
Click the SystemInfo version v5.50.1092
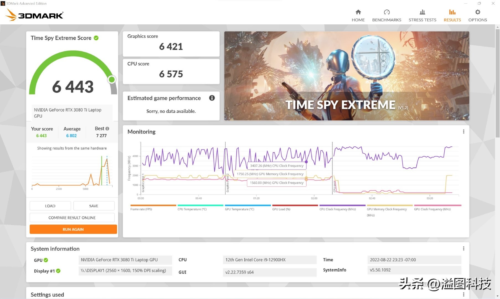pyautogui.click(x=414, y=270)
